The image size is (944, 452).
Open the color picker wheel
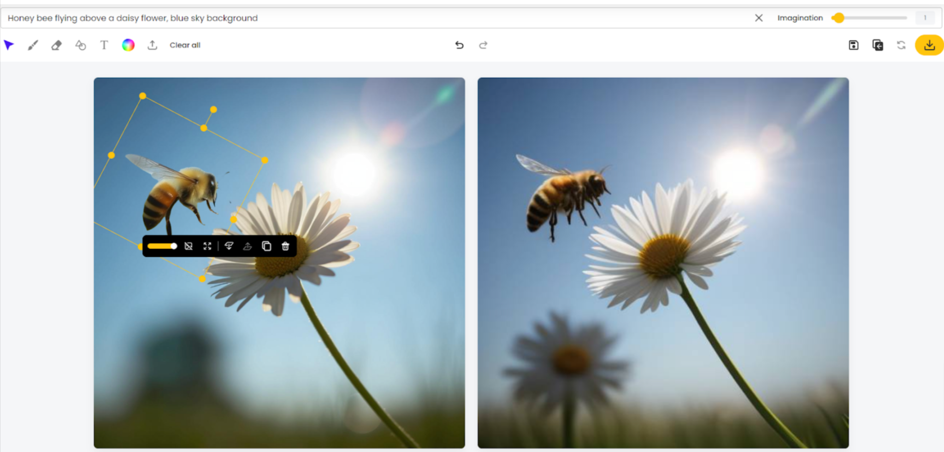point(128,45)
